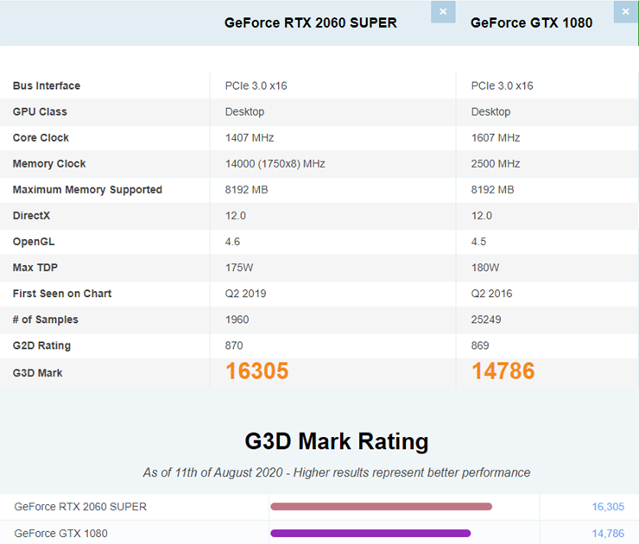Click the G3D Mark row label
639x544 pixels.
point(37,373)
